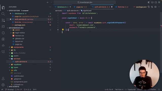The image size is (162, 91).
Task: Click the Split Editor icon
Action: tap(155, 7)
